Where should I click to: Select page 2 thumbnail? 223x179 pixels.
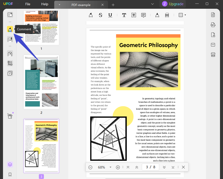41,82
